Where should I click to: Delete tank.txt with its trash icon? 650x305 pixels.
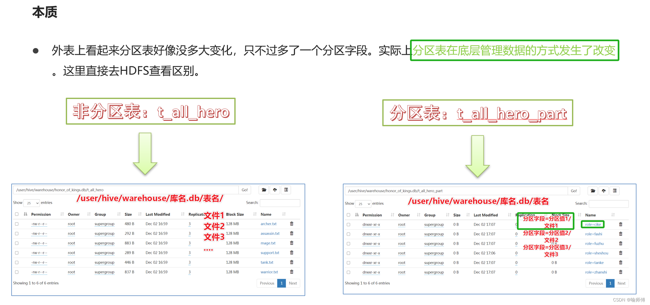coord(291,262)
